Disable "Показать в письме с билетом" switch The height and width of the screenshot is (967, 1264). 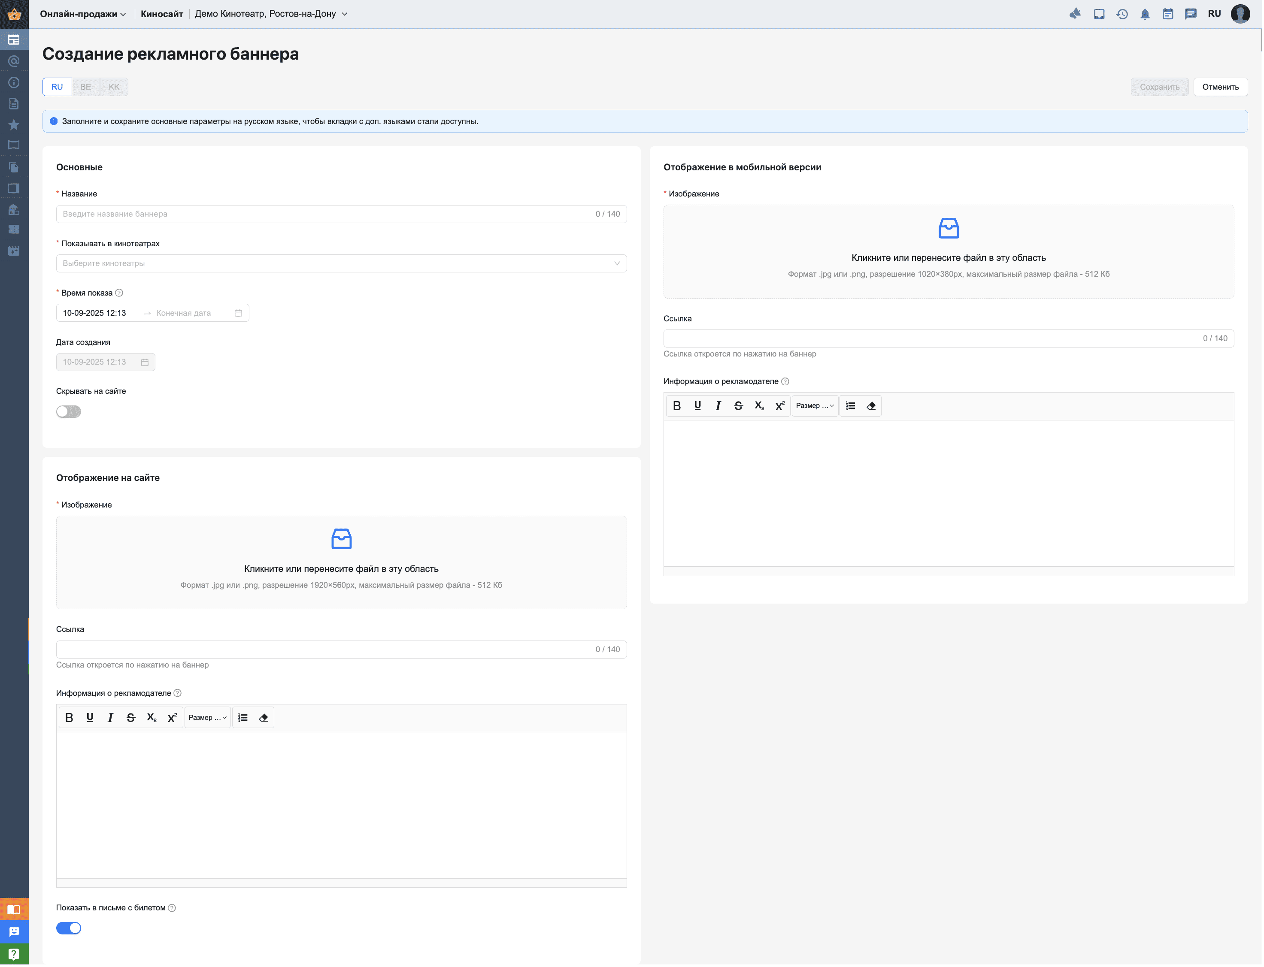[x=69, y=929]
